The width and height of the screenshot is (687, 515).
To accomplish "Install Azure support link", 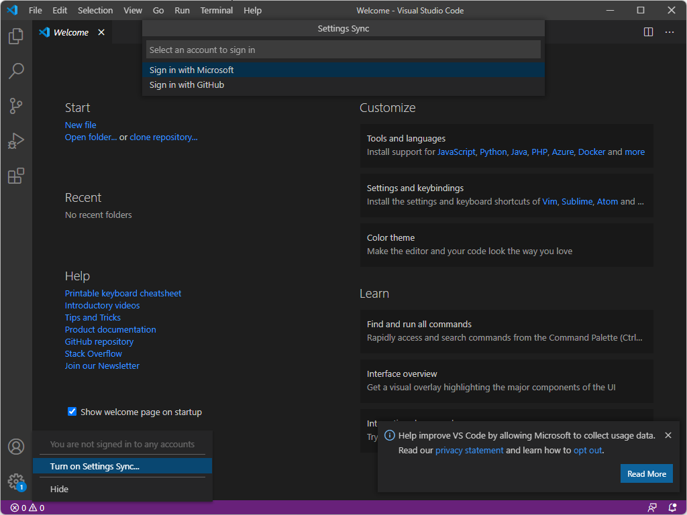I will coord(563,152).
